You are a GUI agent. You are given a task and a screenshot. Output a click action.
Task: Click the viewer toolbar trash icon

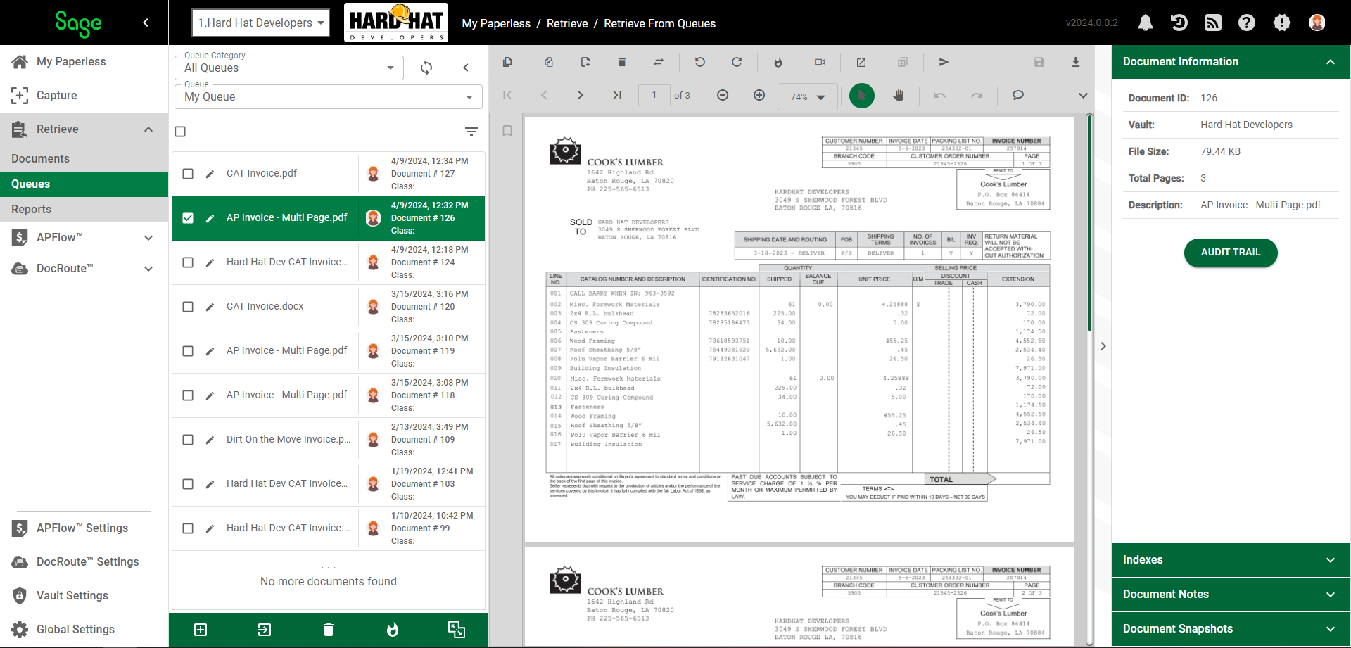(x=622, y=62)
